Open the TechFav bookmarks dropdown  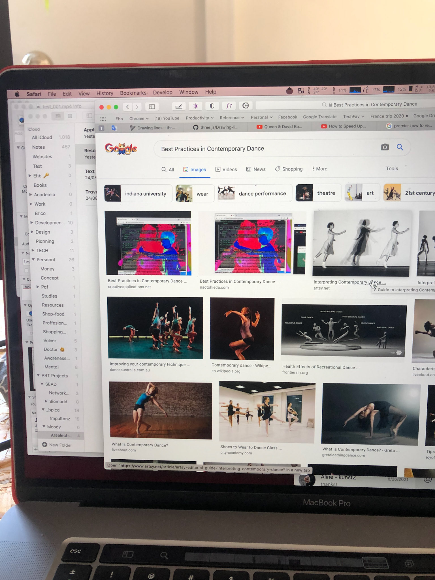(353, 116)
